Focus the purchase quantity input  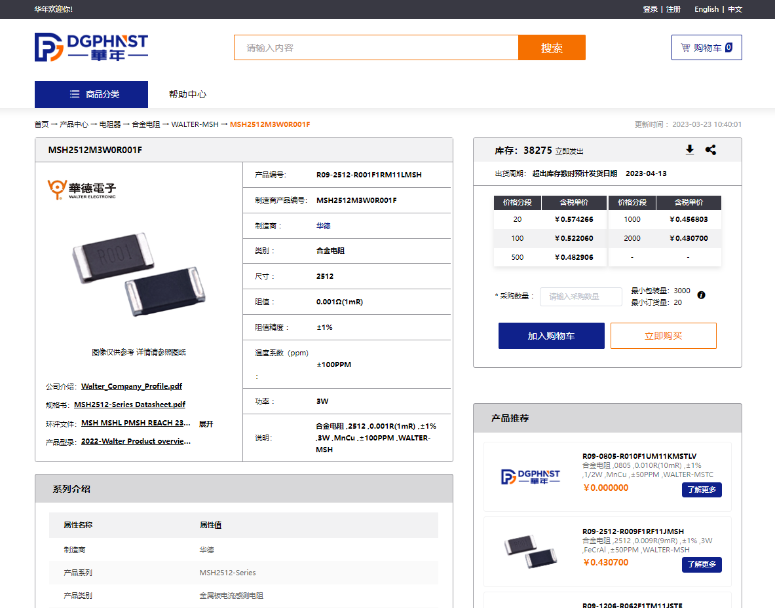click(x=580, y=296)
